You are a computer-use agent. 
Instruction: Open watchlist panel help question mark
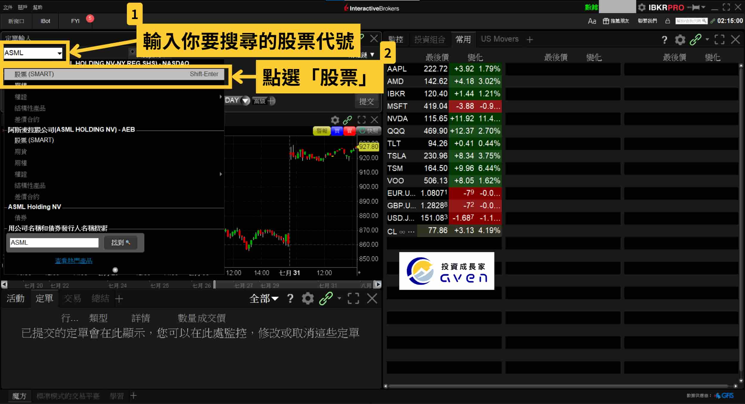point(664,40)
